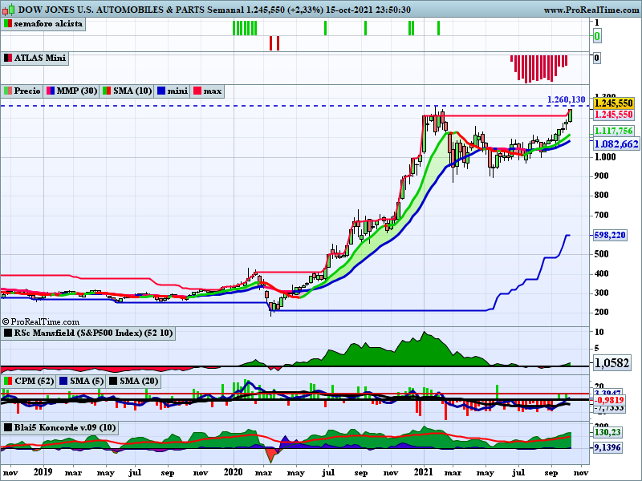Viewport: 642px width, 481px height.
Task: Click the 1.260,130 resistance level label
Action: point(567,99)
